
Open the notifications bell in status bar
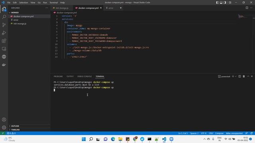tap(251, 133)
